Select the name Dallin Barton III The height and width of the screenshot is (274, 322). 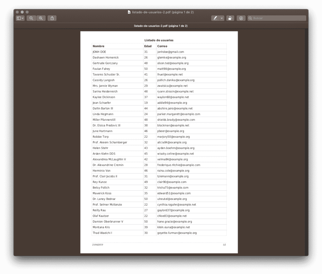tap(103, 108)
